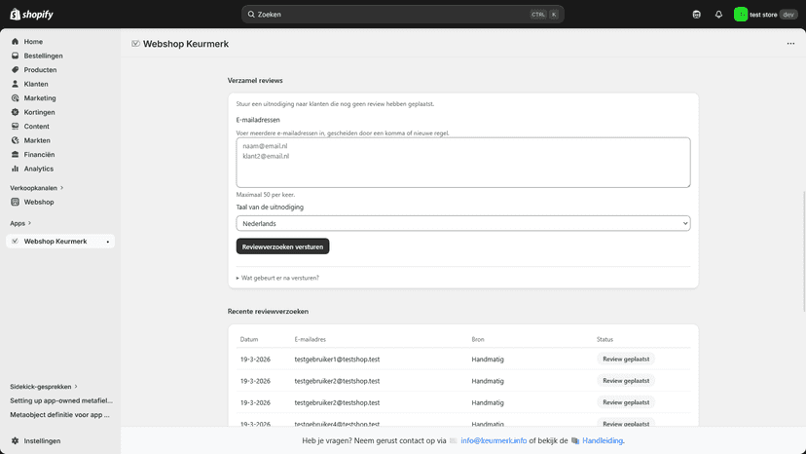This screenshot has height=454, width=806.
Task: Click Status column header
Action: pyautogui.click(x=604, y=340)
